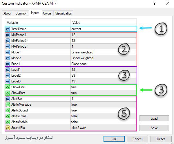
Task: Click the Level1 integer icon
Action: 8,70
